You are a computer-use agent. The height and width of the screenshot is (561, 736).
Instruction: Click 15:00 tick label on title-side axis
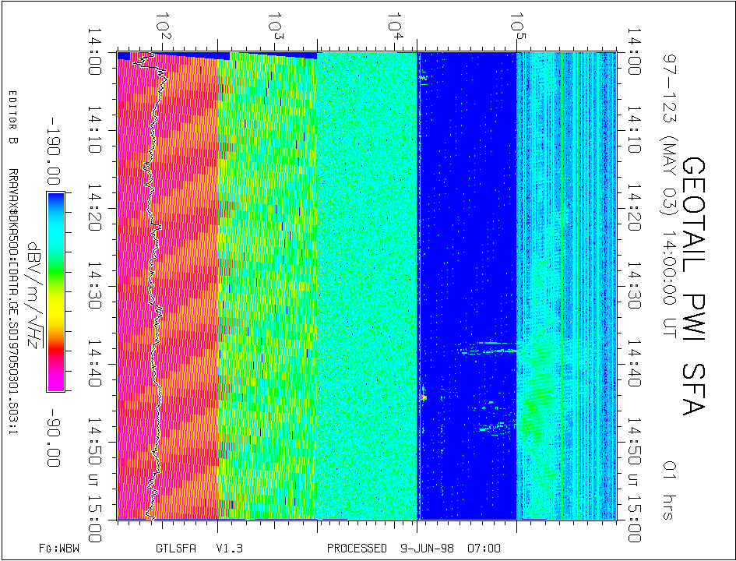coord(634,519)
